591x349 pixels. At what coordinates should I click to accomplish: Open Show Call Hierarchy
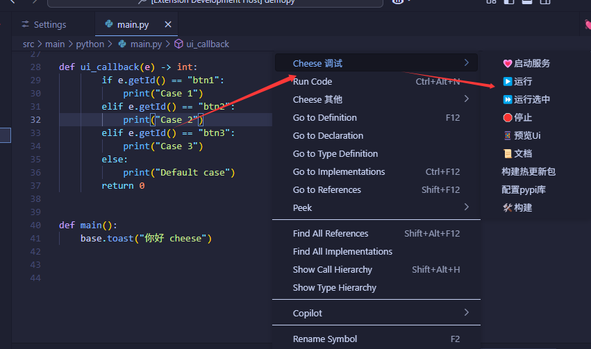click(x=376, y=270)
